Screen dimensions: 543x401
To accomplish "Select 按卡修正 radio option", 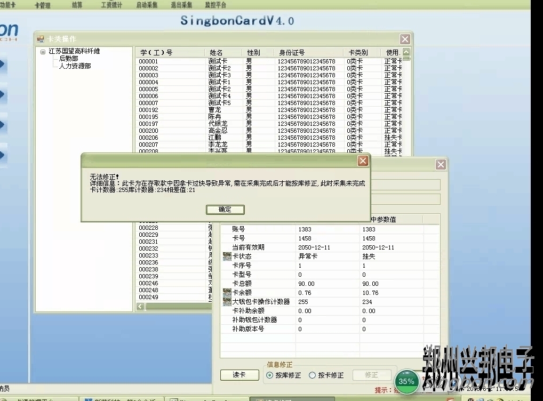I will [x=326, y=375].
